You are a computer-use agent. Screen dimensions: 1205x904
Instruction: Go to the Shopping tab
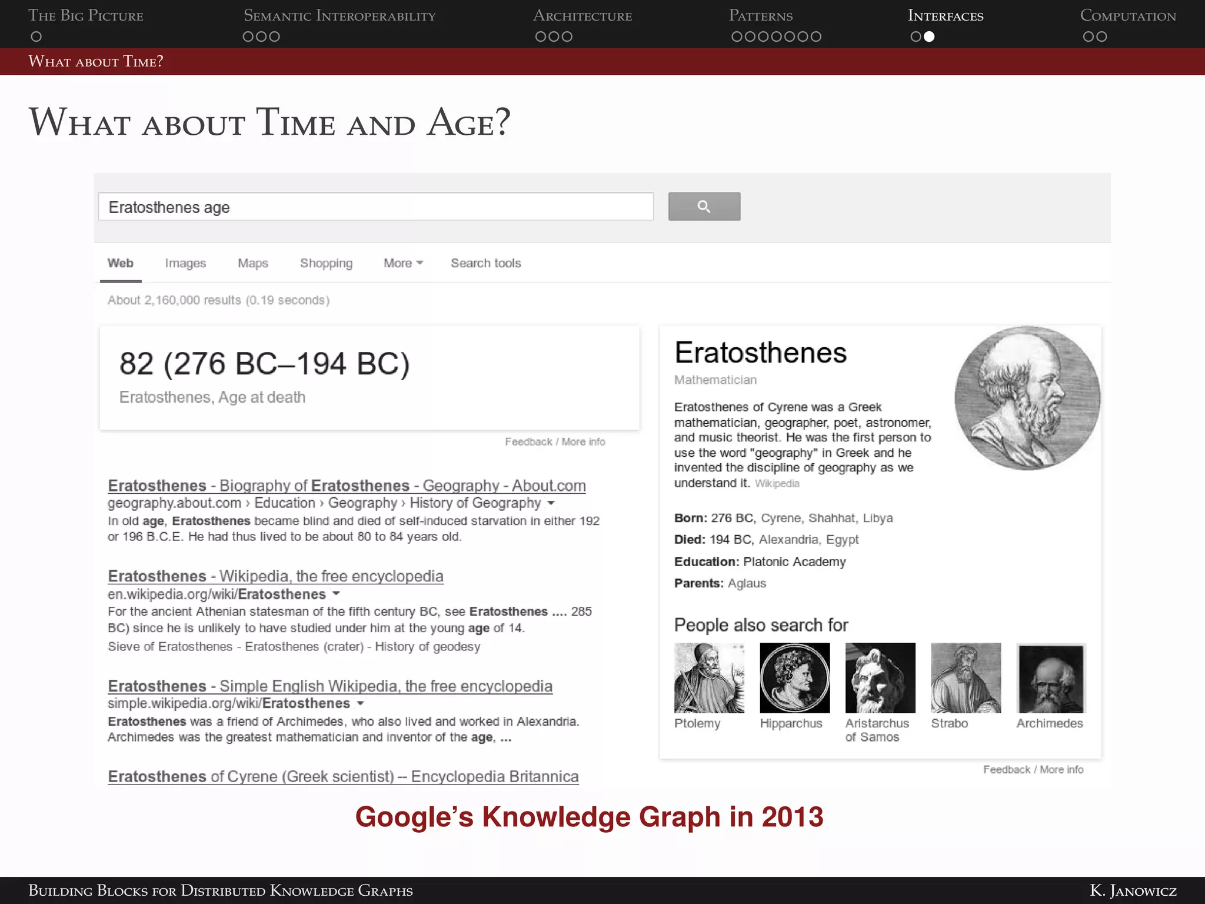coord(326,263)
